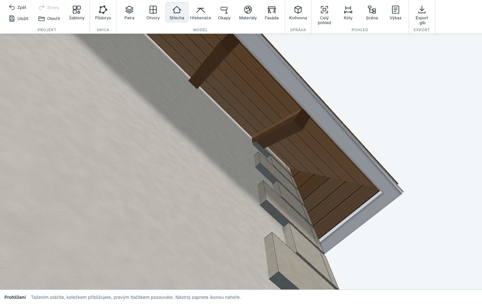Open the Materiály materials palette
This screenshot has height=304, width=482.
pos(248,12)
